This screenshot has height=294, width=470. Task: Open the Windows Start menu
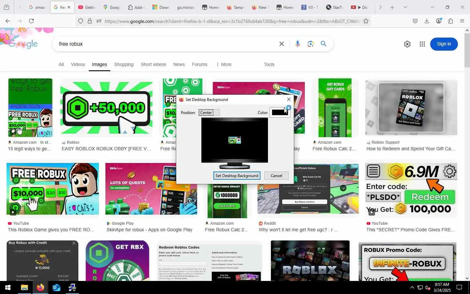(x=8, y=287)
